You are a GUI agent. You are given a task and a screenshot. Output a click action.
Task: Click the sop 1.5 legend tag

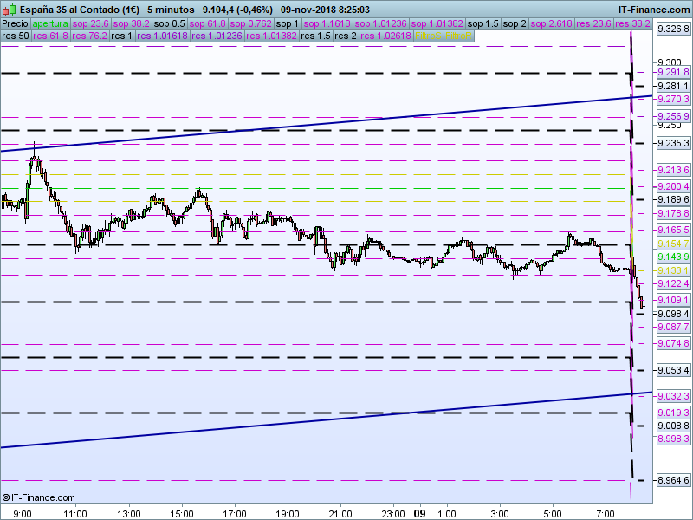(x=483, y=24)
